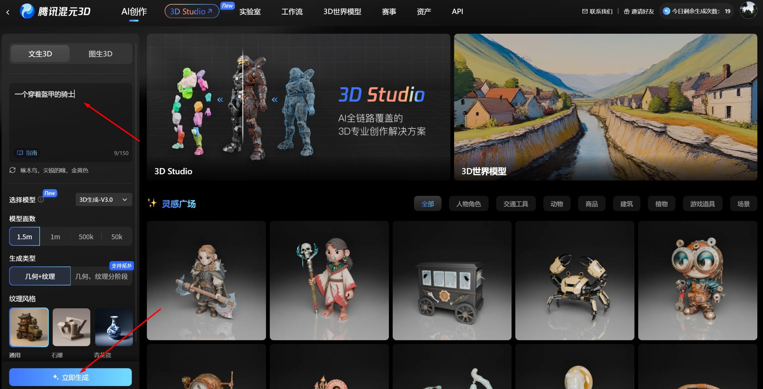Open the 指南 guide book icon
Image resolution: width=763 pixels, height=389 pixels.
20,153
